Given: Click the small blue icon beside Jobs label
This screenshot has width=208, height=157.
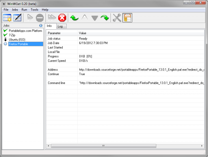Looking at the screenshot, I should pos(41,25).
